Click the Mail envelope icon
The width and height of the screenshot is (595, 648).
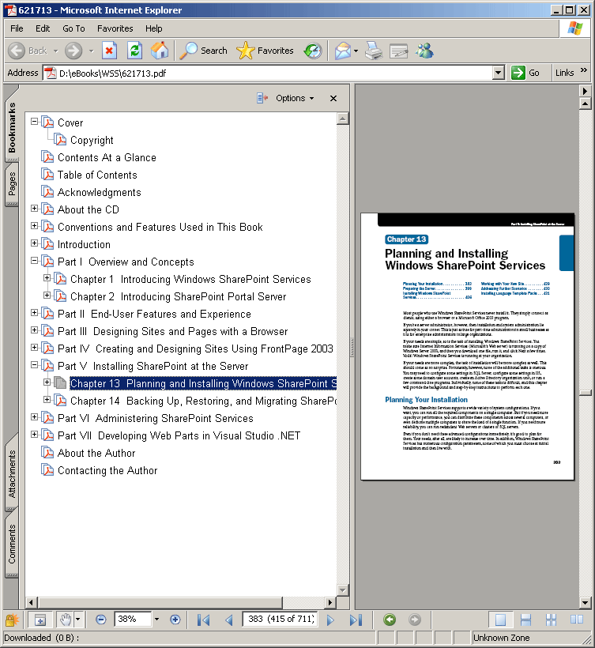click(343, 51)
